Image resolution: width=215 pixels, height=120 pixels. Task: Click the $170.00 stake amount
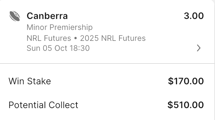pos(186,81)
